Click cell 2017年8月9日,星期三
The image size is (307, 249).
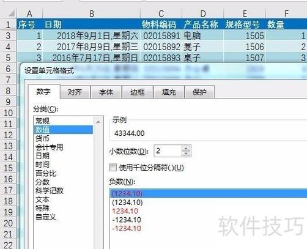92,46
